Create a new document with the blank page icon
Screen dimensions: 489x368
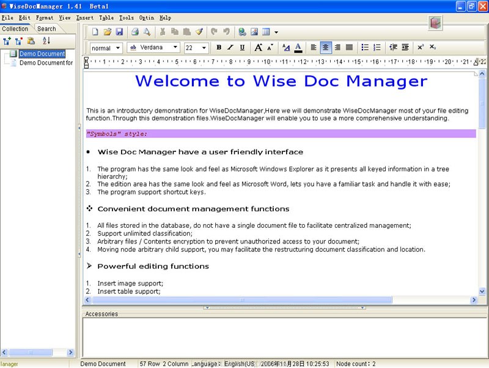(x=95, y=32)
